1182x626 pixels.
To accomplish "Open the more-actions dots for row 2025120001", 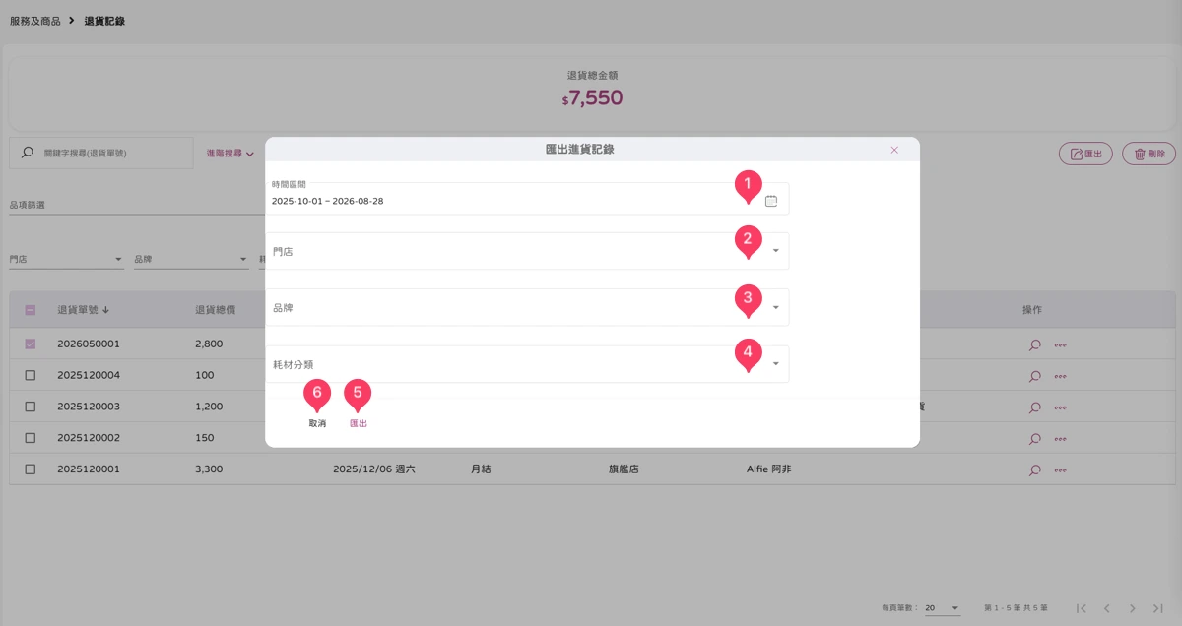I will point(1060,470).
